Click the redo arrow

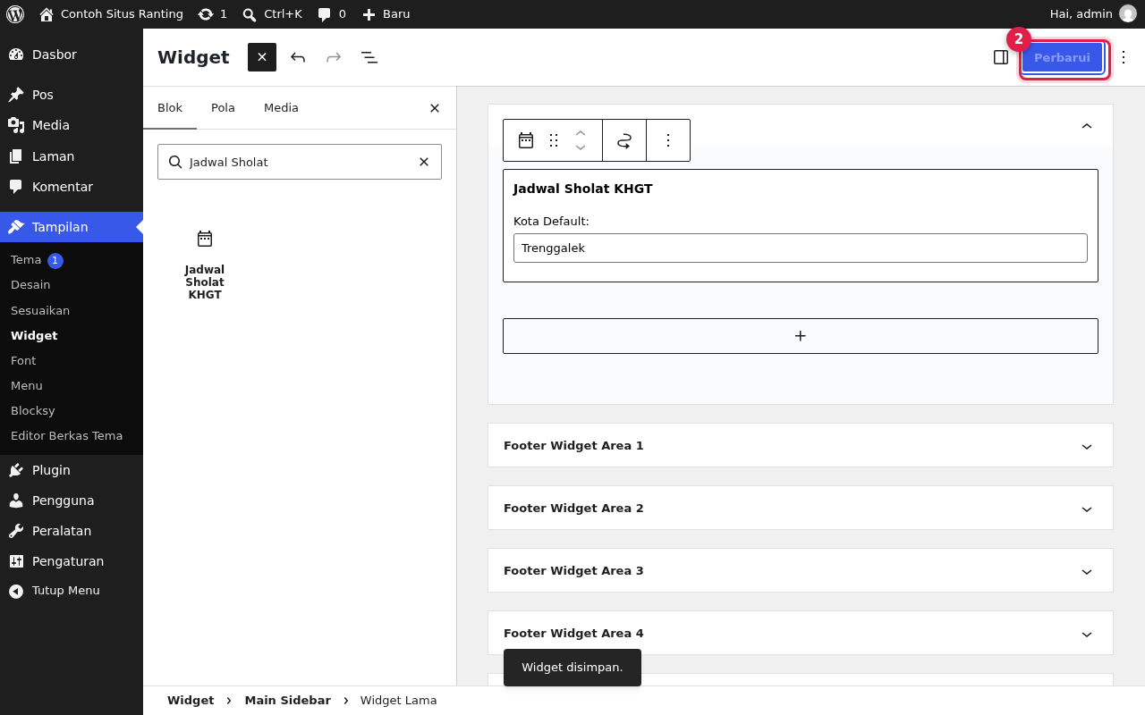coord(334,57)
